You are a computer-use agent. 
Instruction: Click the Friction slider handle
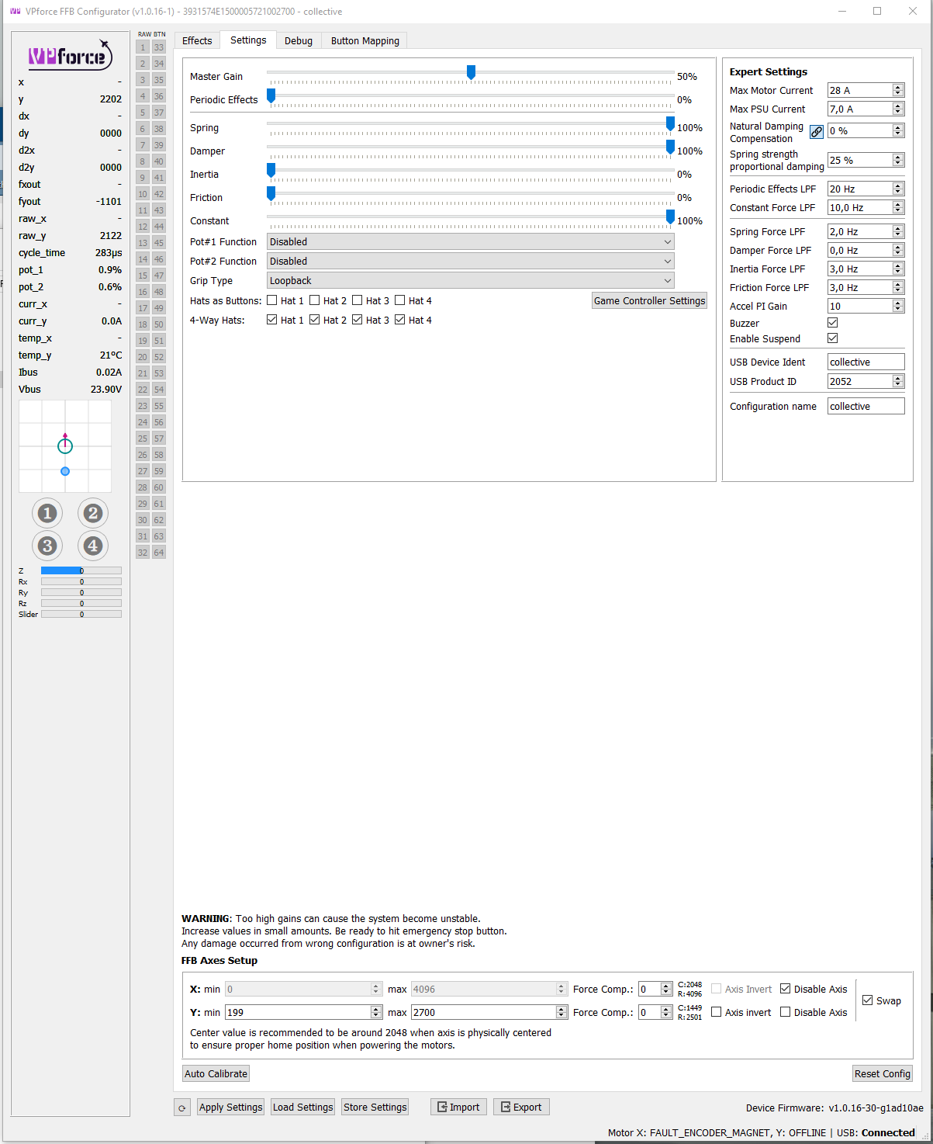coord(271,193)
